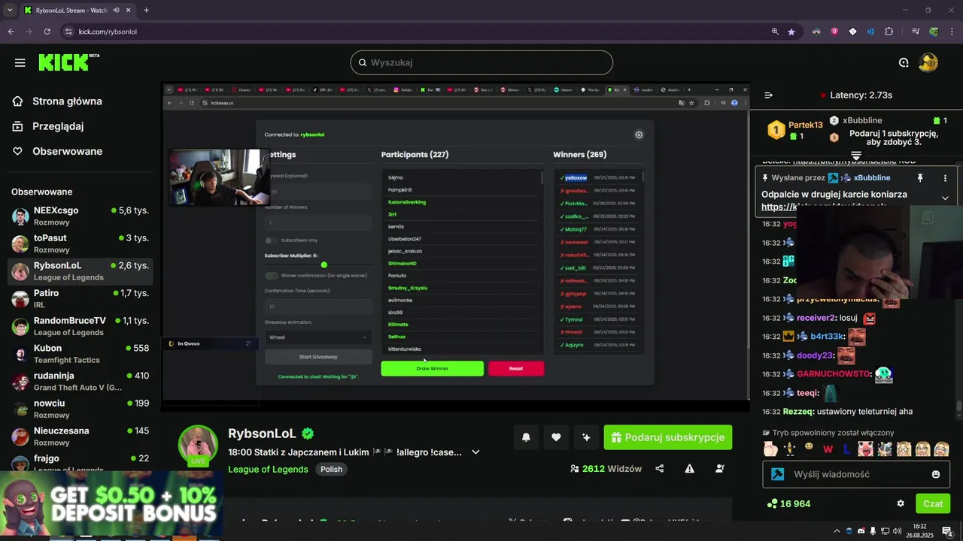Open toPasut channel in sidebar
Image resolution: width=963 pixels, height=541 pixels.
click(x=81, y=243)
